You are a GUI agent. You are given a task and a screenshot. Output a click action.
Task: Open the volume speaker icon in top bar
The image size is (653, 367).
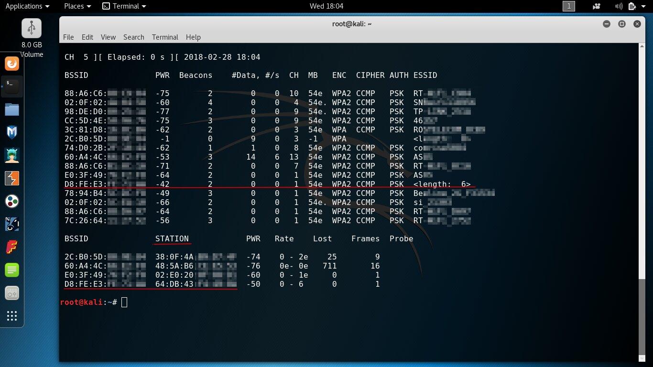click(x=619, y=6)
